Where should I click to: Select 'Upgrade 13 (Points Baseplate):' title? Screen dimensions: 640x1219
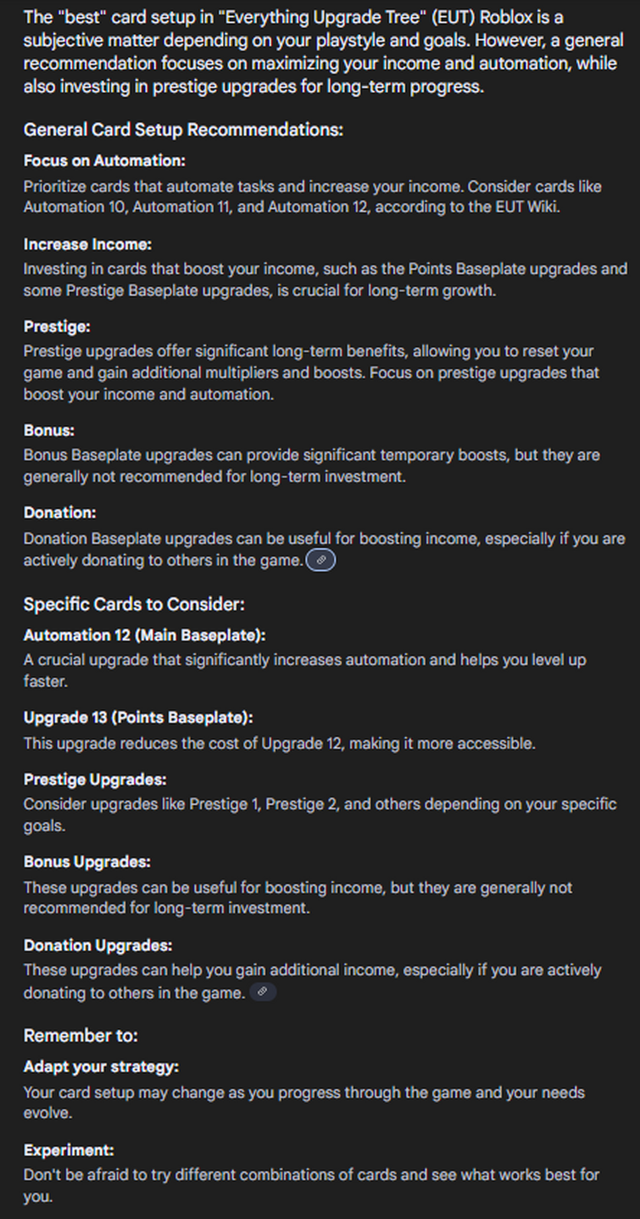click(x=138, y=718)
